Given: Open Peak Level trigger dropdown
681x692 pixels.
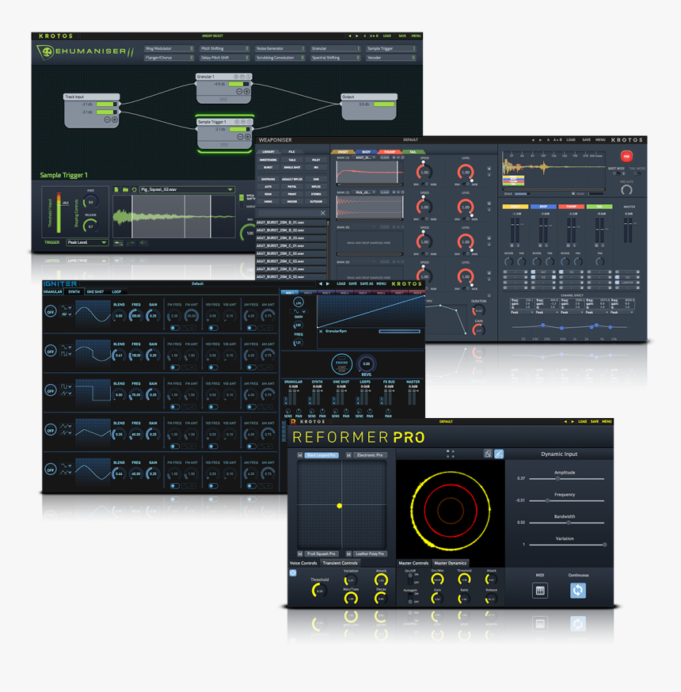Looking at the screenshot, I should (x=87, y=242).
